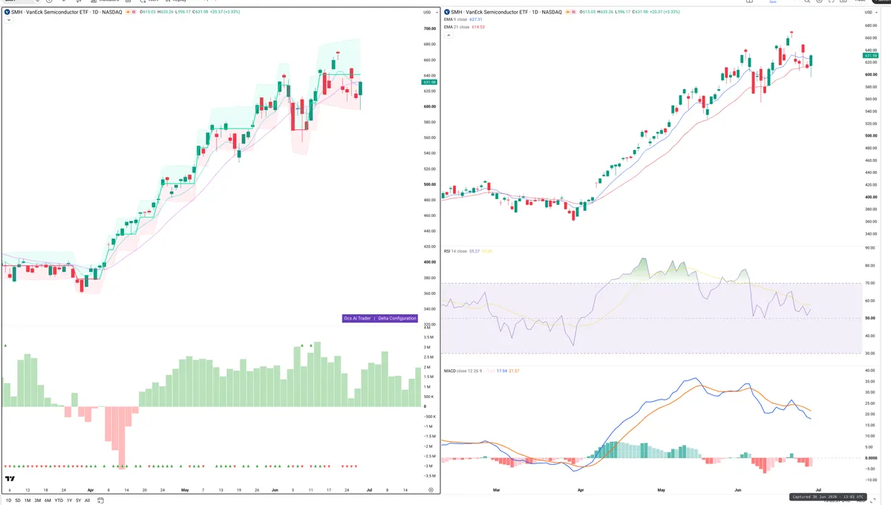Viewport: 891px width, 505px height.
Task: Click the Apr label on the left time axis
Action: click(x=91, y=491)
